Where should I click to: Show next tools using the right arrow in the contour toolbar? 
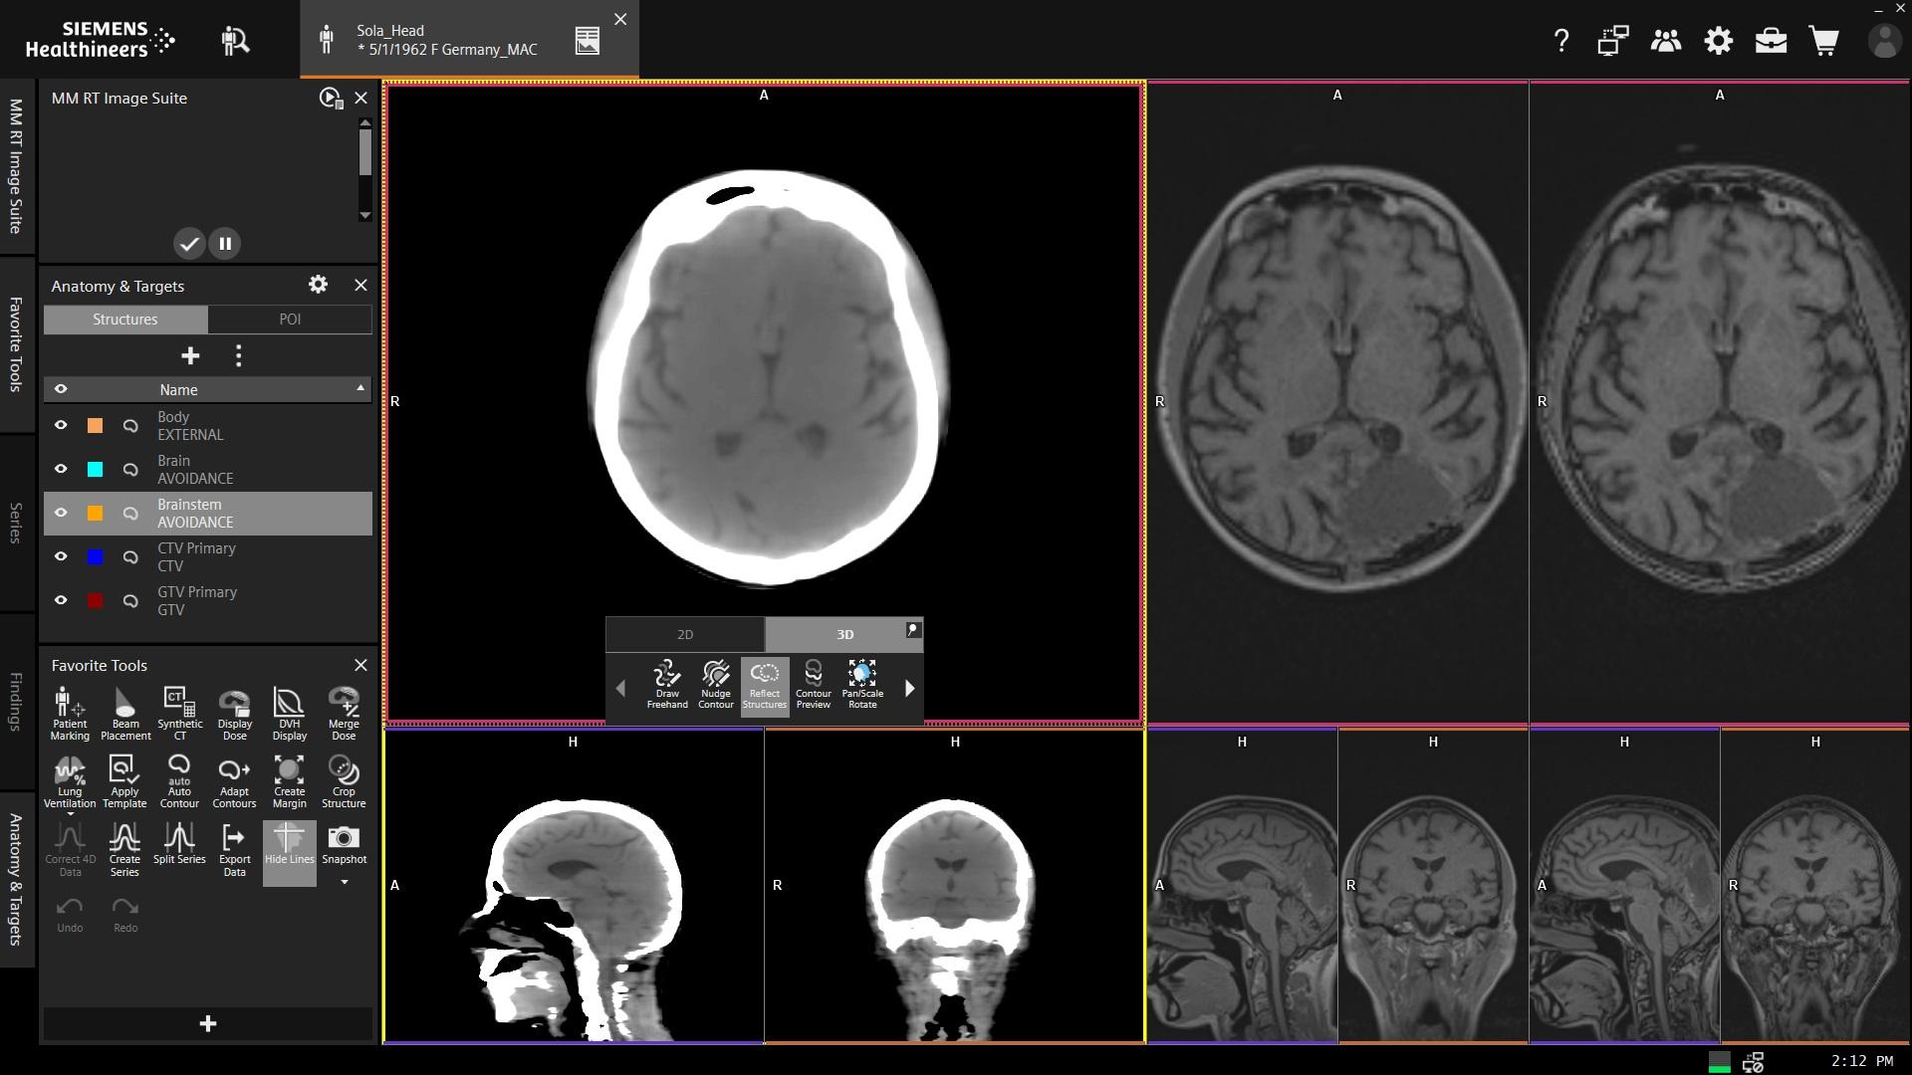pyautogui.click(x=908, y=688)
